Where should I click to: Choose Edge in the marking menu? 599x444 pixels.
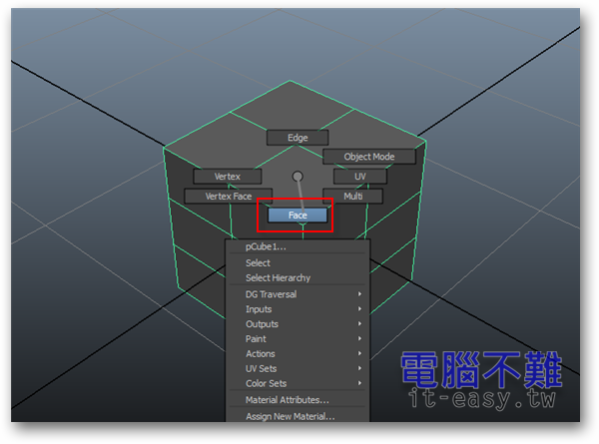click(x=298, y=138)
